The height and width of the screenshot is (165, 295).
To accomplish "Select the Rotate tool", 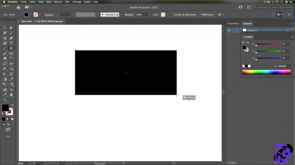I will [11, 59].
